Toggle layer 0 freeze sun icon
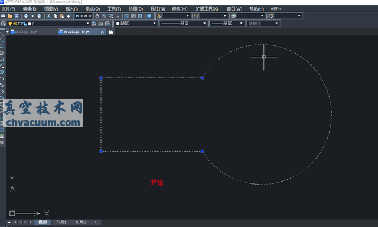The image size is (378, 227). 15,24
